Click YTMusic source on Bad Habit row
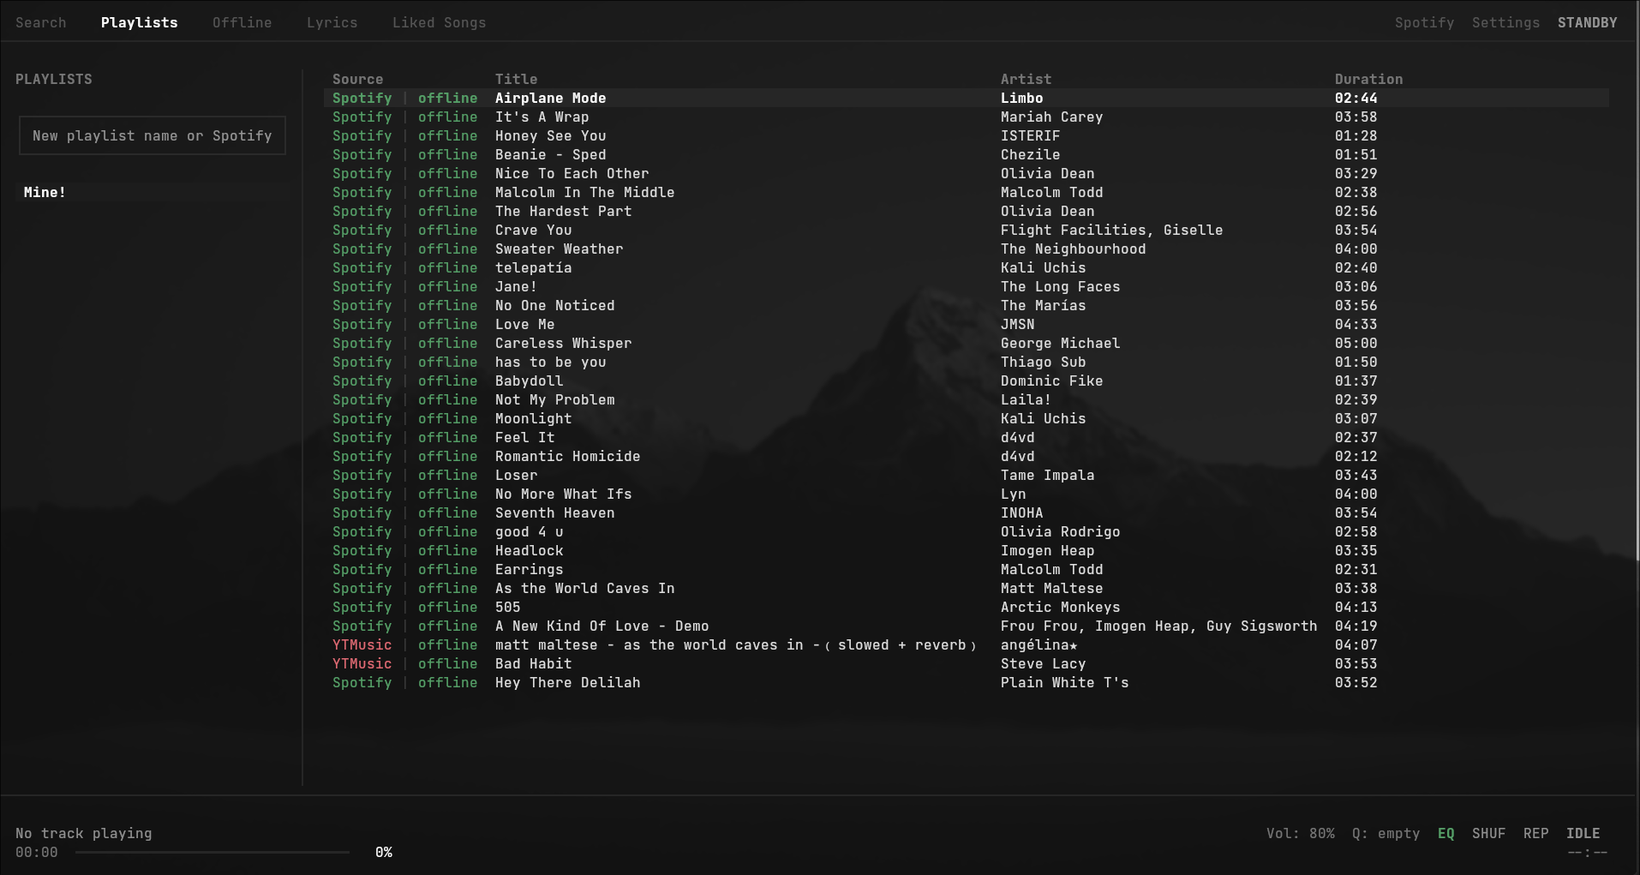1640x875 pixels. (362, 663)
